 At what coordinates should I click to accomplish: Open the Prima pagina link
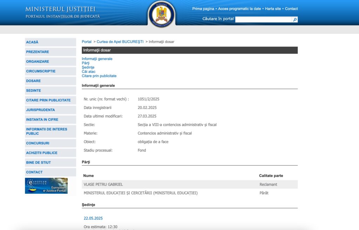(x=203, y=9)
